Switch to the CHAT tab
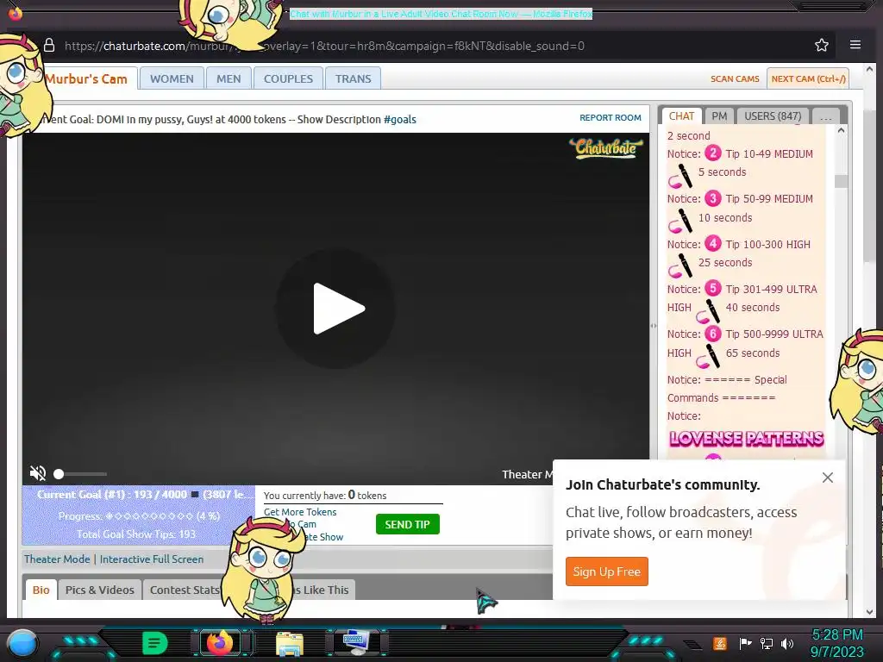 point(681,116)
